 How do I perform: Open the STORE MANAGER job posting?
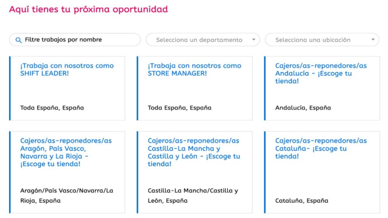(x=194, y=70)
